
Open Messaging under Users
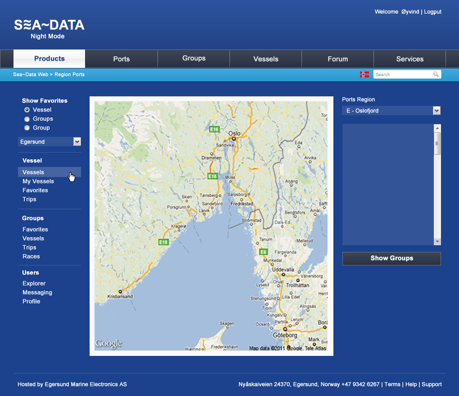click(37, 292)
